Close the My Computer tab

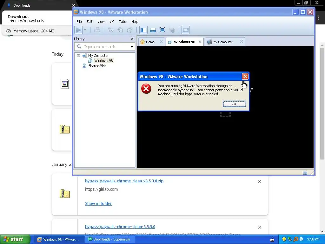pyautogui.click(x=241, y=42)
